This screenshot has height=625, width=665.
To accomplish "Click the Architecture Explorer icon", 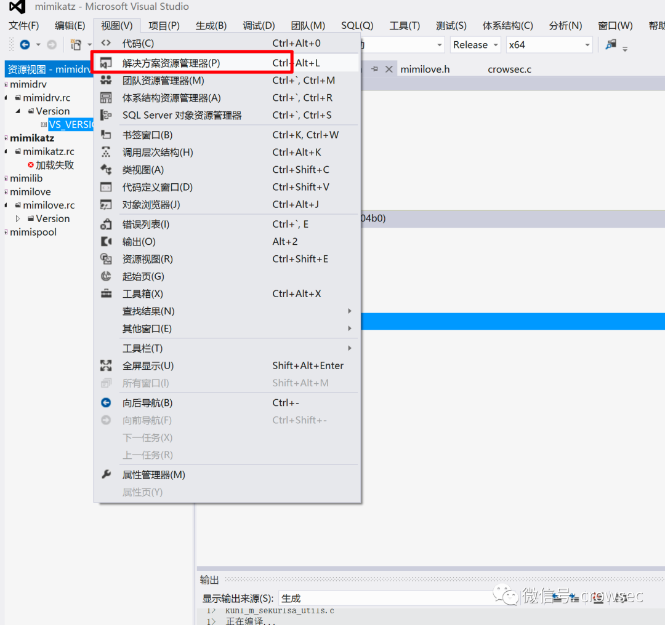I will pyautogui.click(x=106, y=98).
